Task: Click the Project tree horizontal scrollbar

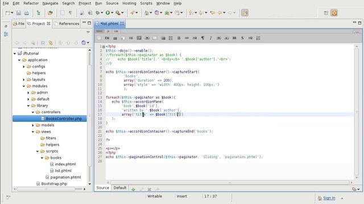Action: pyautogui.click(x=46, y=189)
